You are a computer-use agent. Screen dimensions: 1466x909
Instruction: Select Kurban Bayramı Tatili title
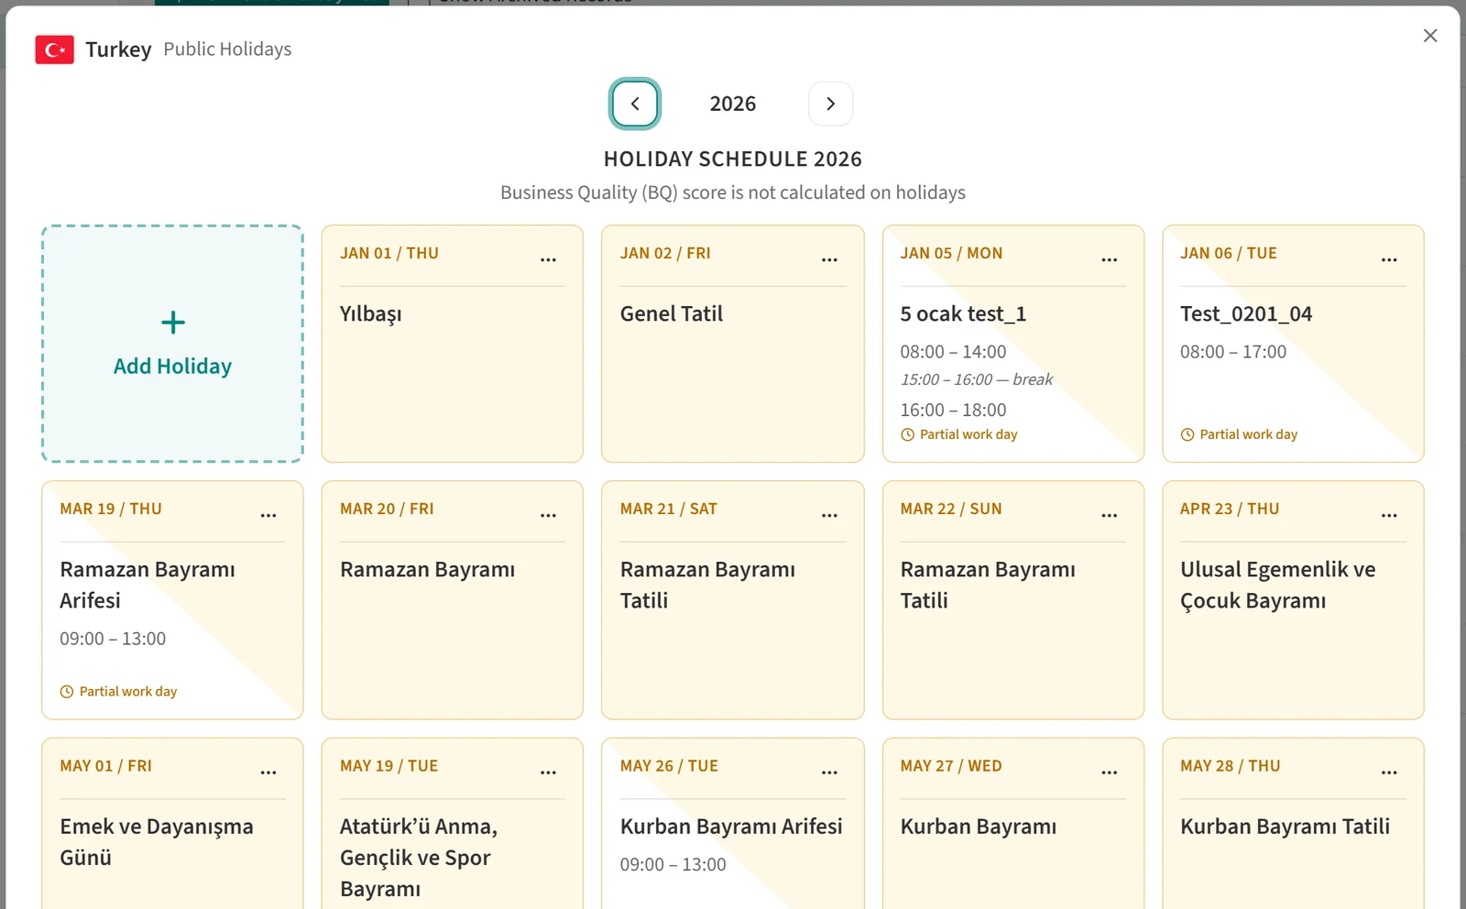tap(1285, 827)
